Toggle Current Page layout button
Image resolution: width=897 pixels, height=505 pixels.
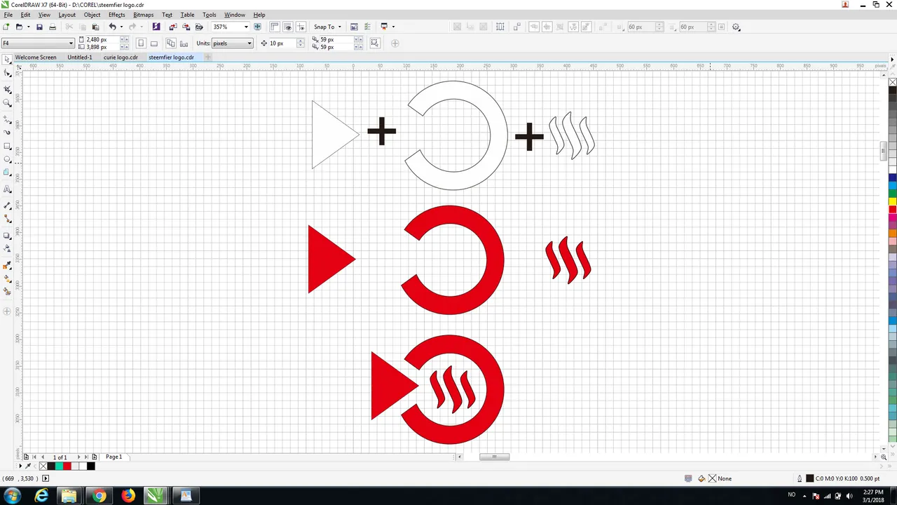point(184,43)
